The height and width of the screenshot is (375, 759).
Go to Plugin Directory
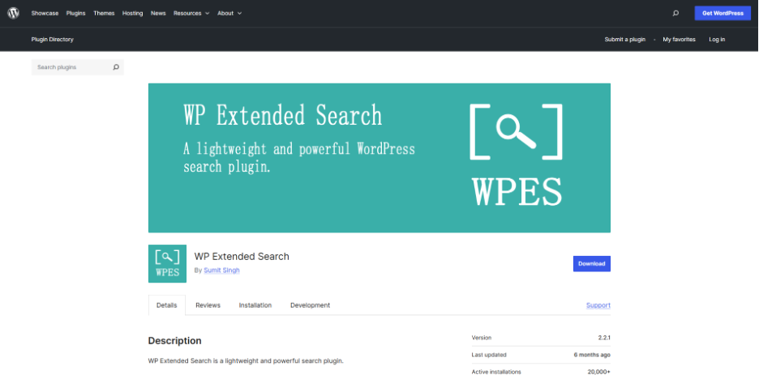tap(52, 40)
